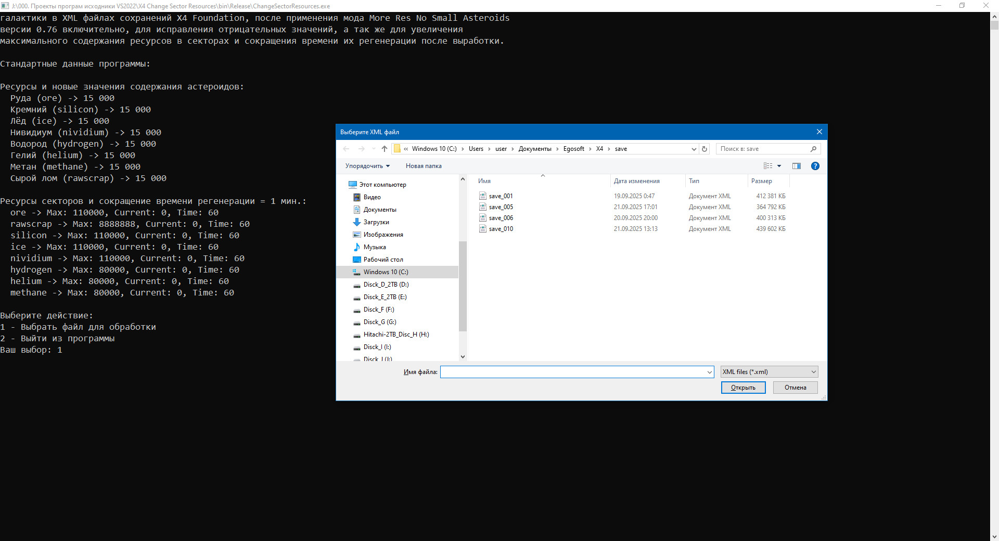Click the view layout icon

coord(768,166)
